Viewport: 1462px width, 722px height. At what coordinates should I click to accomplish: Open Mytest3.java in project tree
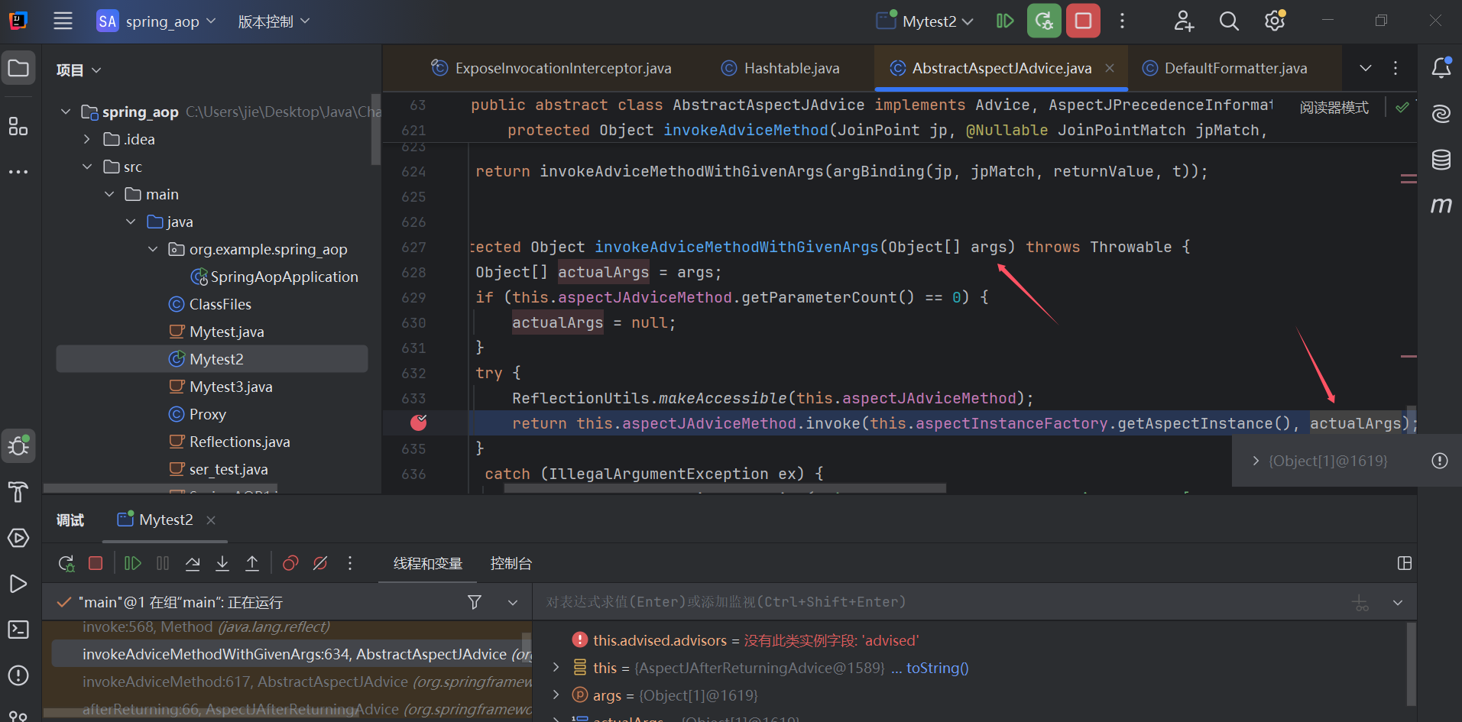pos(231,387)
